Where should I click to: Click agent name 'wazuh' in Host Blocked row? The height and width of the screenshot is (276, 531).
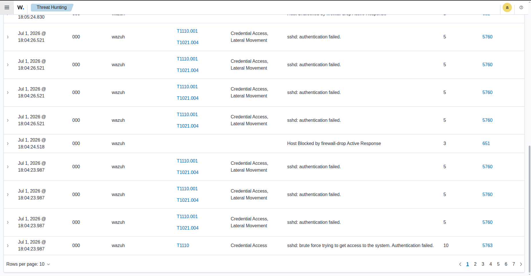(118, 144)
